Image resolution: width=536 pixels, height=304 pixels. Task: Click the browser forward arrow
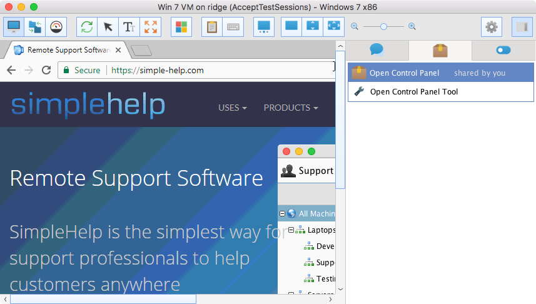click(29, 71)
